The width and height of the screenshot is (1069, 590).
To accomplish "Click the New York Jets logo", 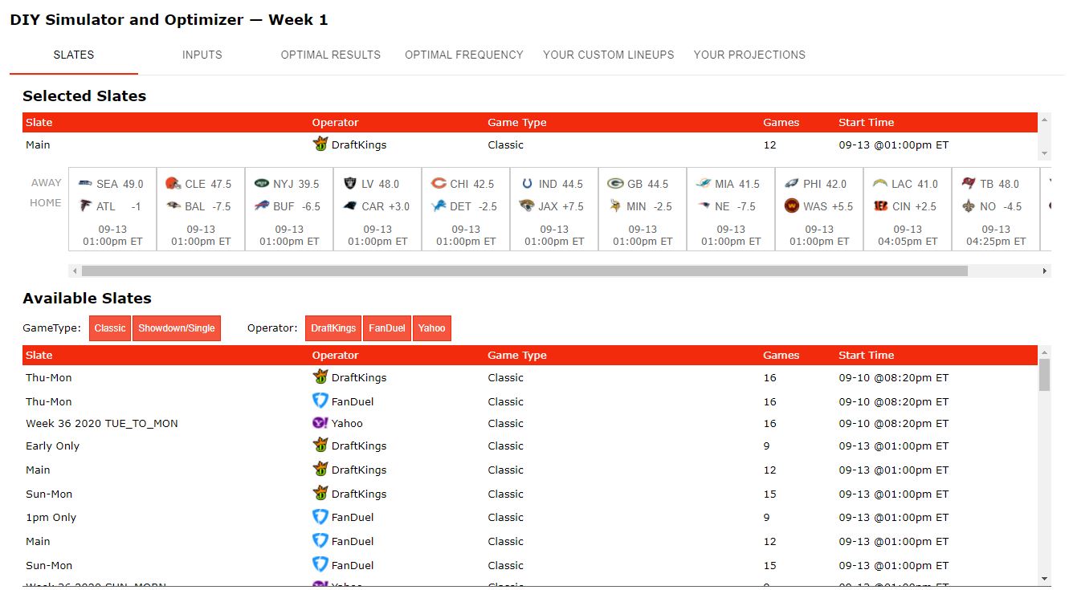I will click(x=262, y=184).
